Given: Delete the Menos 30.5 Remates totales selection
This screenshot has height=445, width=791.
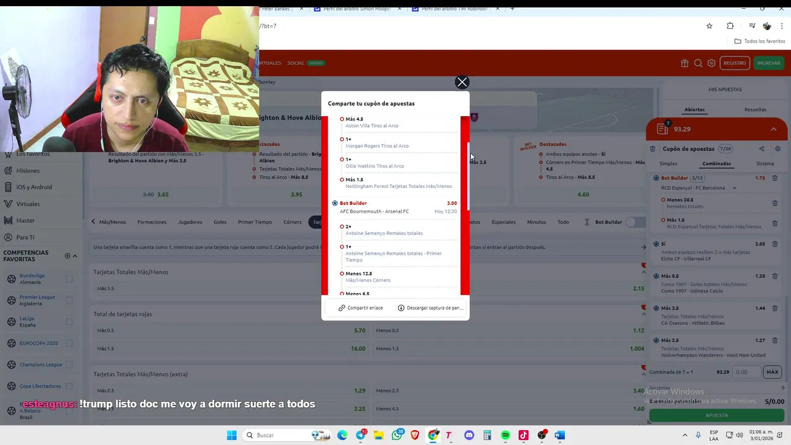Looking at the screenshot, I should tap(774, 203).
